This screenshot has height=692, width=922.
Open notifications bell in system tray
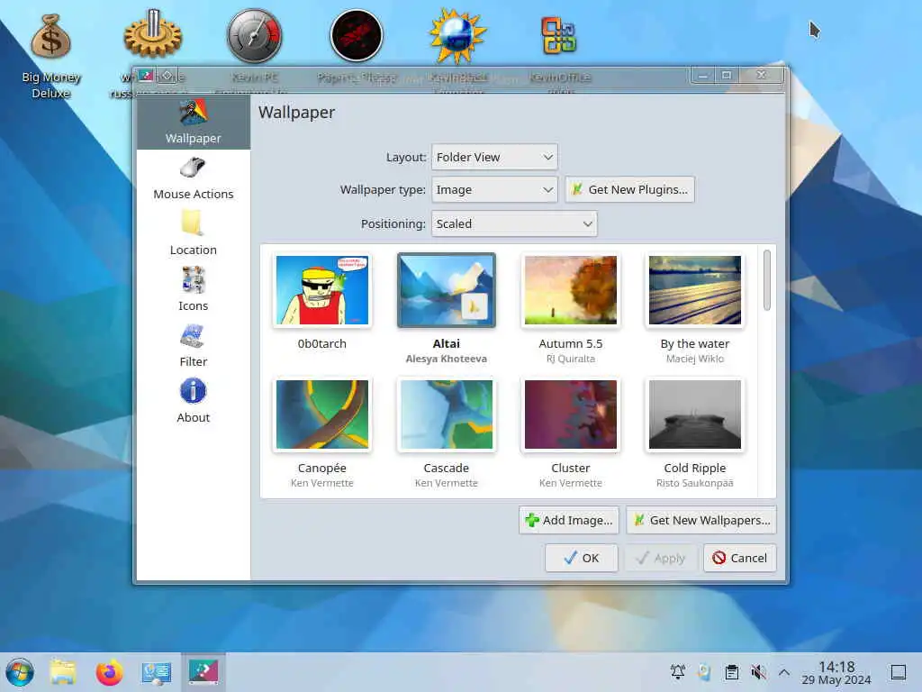[x=678, y=672]
